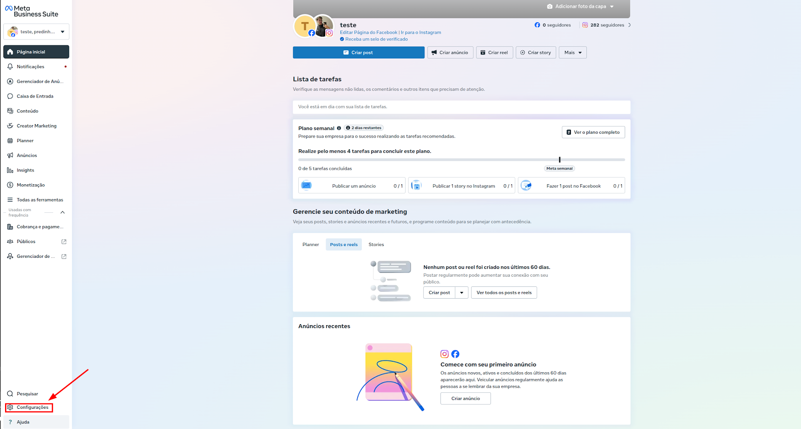Open Gerenciador de Anúncios compass icon

[x=10, y=81]
